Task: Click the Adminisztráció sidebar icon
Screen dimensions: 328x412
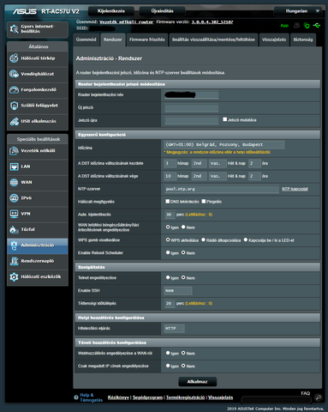Action: [x=14, y=245]
